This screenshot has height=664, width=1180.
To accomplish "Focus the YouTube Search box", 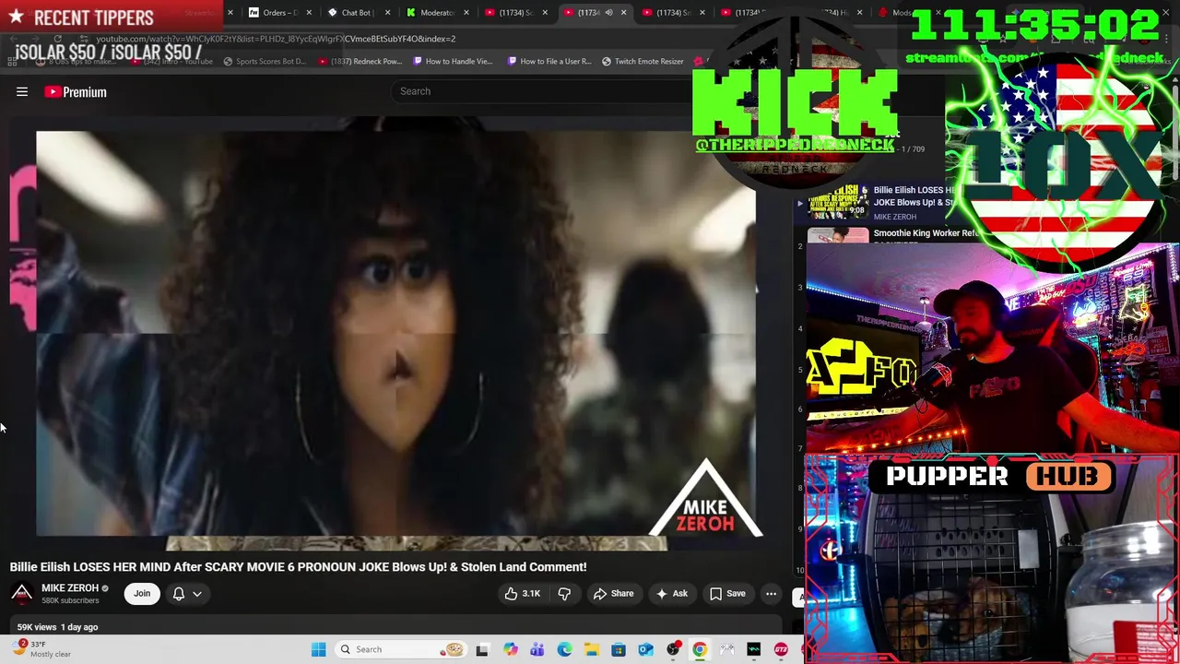I will (544, 91).
